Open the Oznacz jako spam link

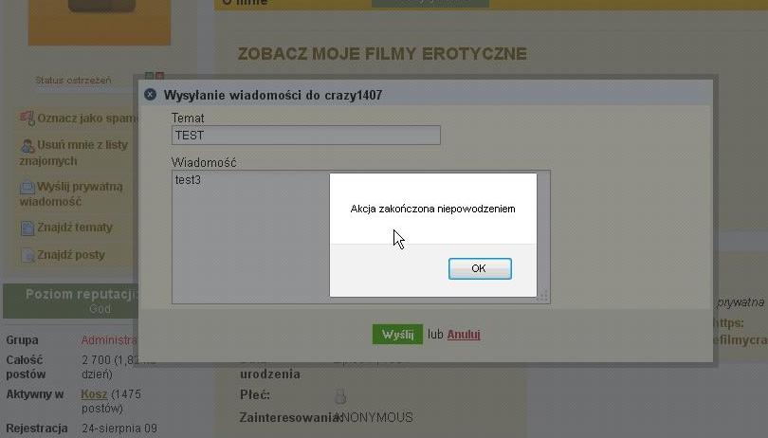coord(87,119)
